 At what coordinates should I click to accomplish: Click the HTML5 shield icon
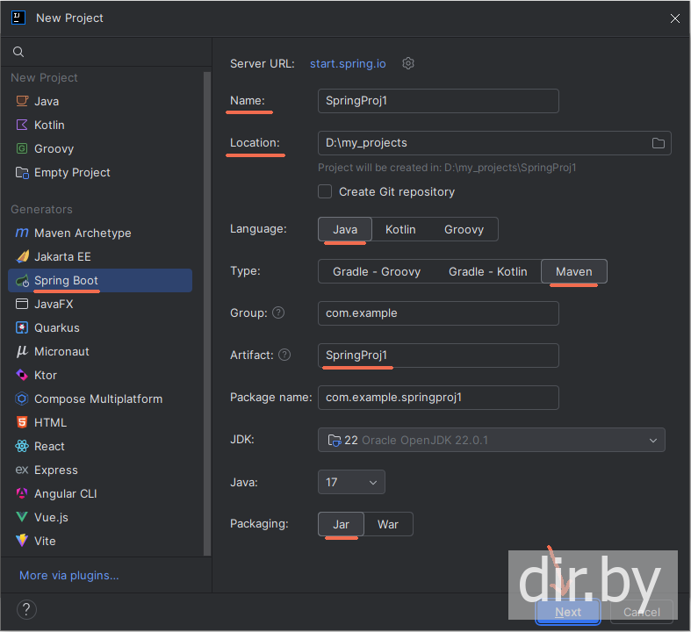(22, 422)
